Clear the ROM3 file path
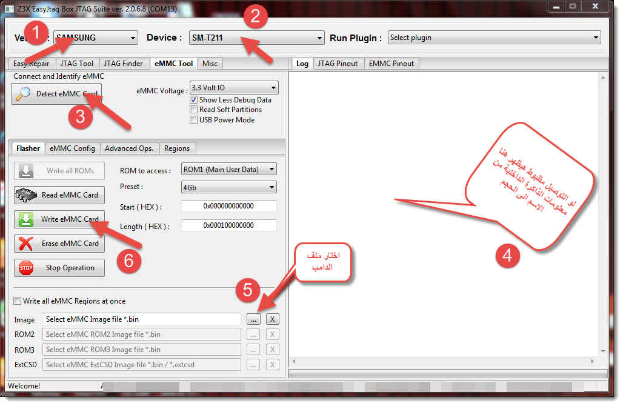623x406 pixels. coord(272,349)
